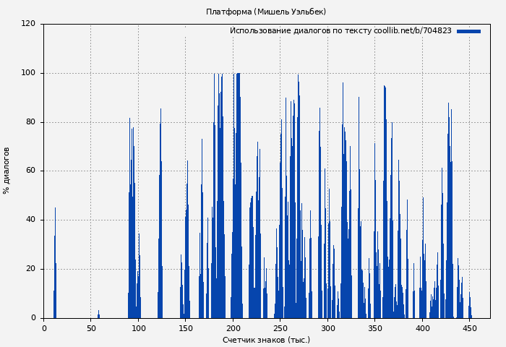Viewport: 506px width, 347px height.
Task: Click the tiny bar near 58 thousand characters
Action: coord(98,315)
